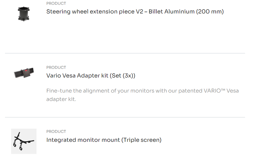Screen dimensions: 271x165
Task: Click "Fine-tune the alignment" description start
Action: click(x=73, y=91)
